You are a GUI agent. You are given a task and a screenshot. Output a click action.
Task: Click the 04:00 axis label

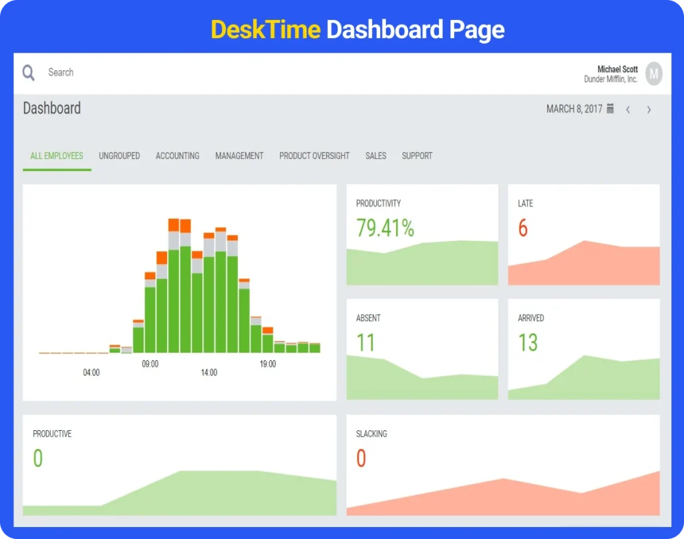91,373
